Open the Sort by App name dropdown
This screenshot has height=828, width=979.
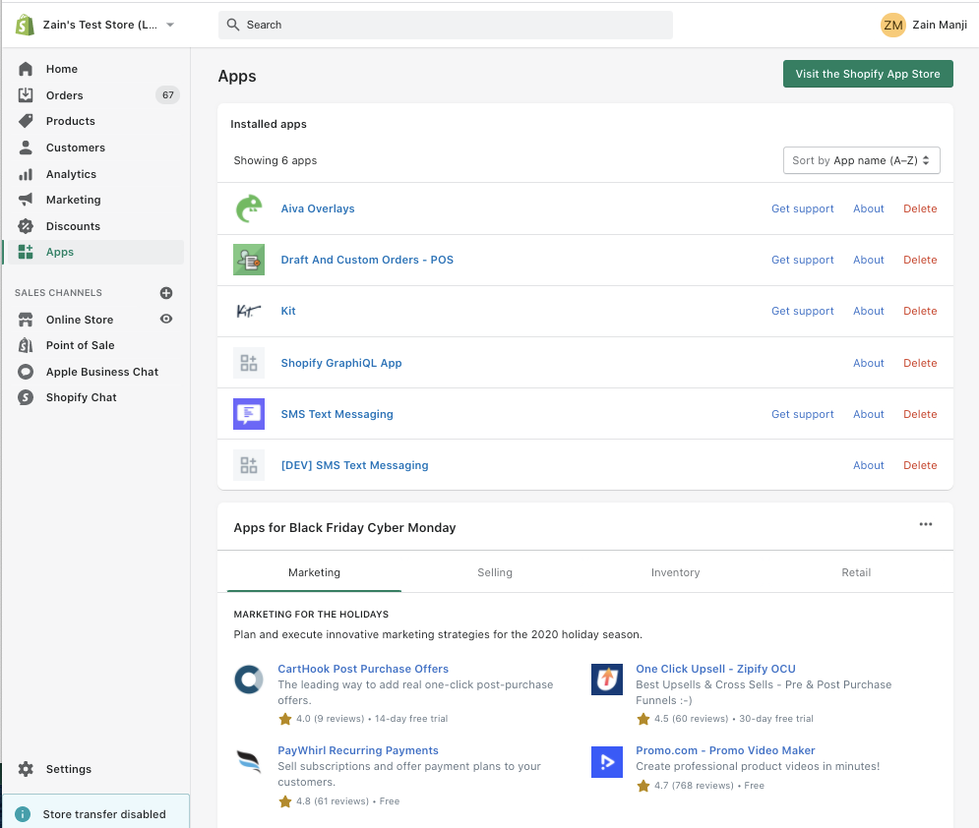[x=861, y=160]
